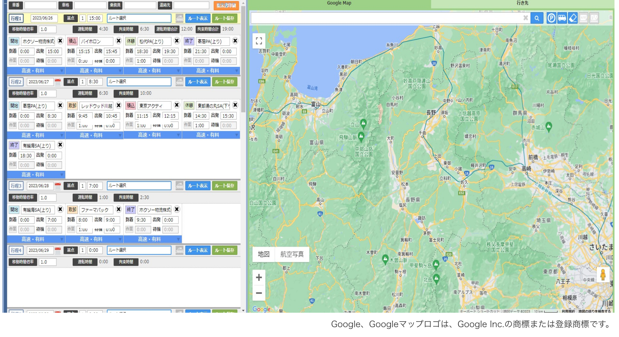Toggle the 休憩 tag of 東部湯の丸SA stop
The width and height of the screenshot is (619, 337).
click(189, 106)
